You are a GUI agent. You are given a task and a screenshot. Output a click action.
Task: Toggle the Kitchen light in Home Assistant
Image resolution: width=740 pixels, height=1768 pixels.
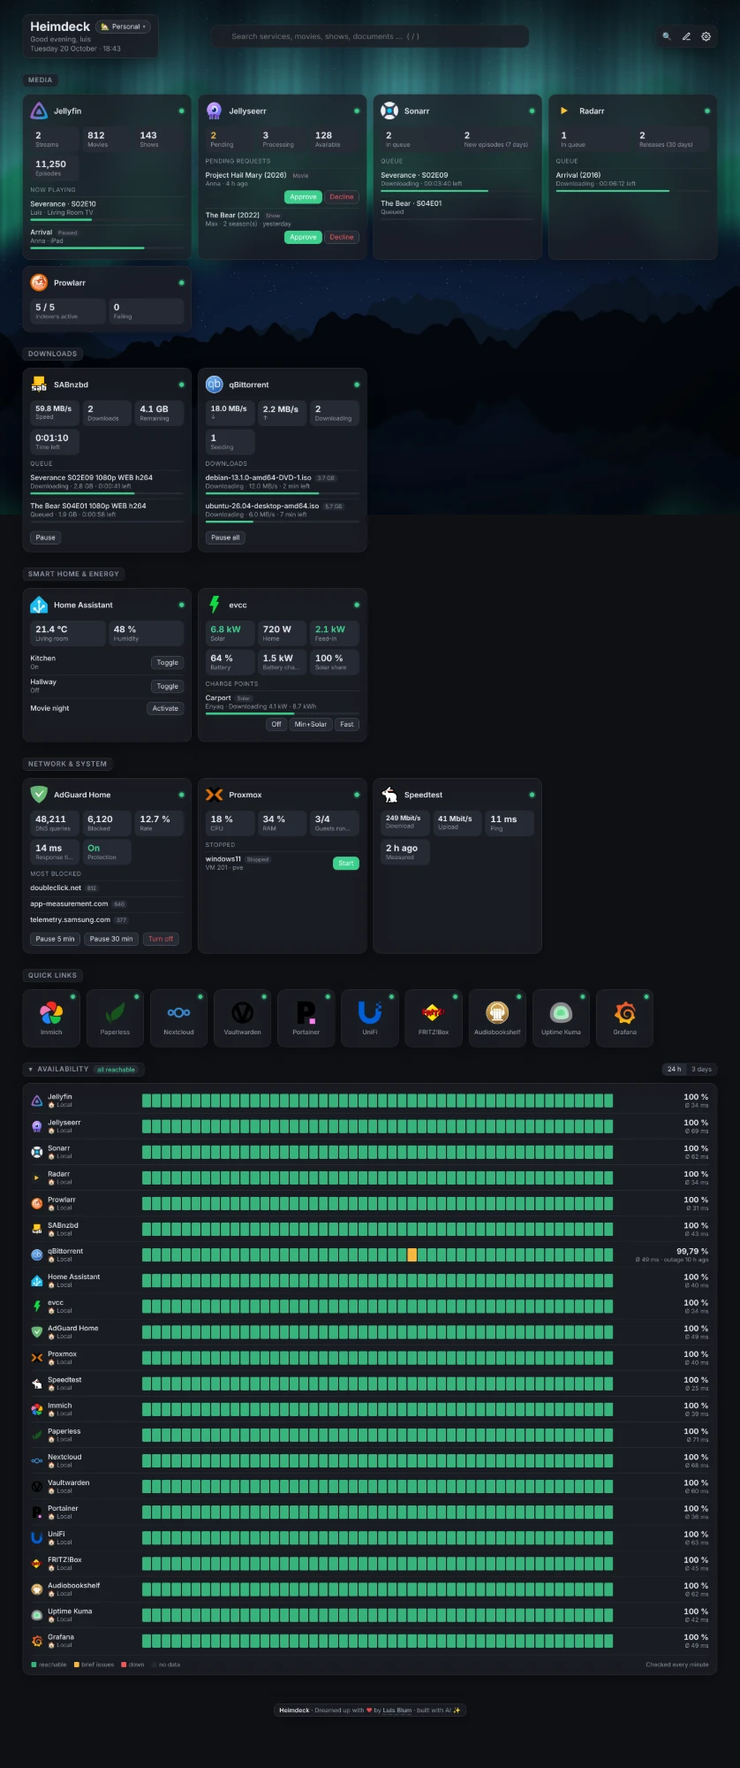click(167, 662)
